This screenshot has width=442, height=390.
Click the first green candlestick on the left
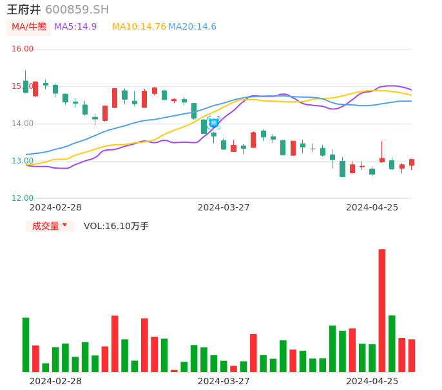(x=26, y=86)
